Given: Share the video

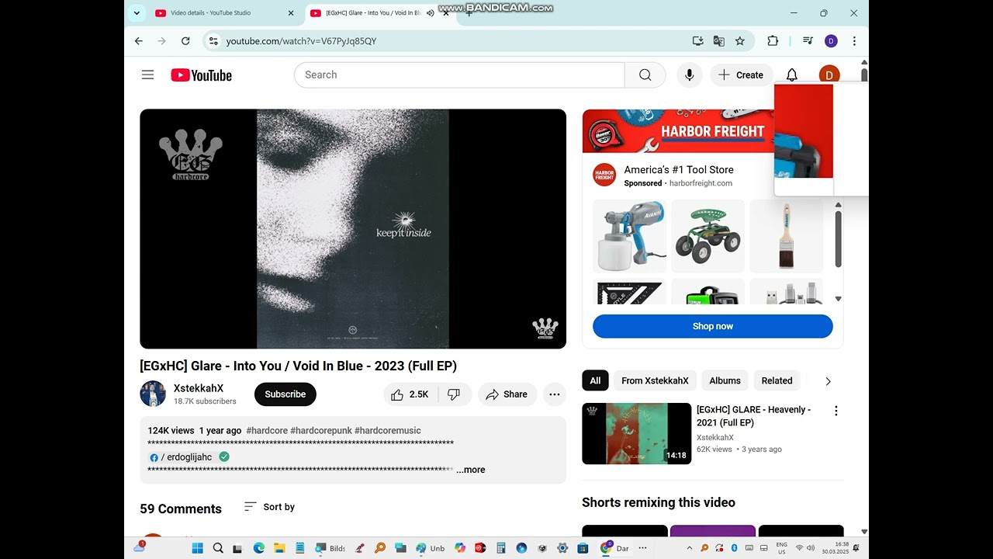Looking at the screenshot, I should click(507, 394).
